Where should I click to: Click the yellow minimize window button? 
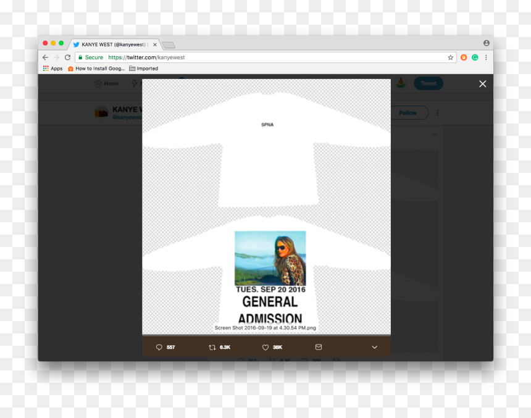click(x=53, y=43)
